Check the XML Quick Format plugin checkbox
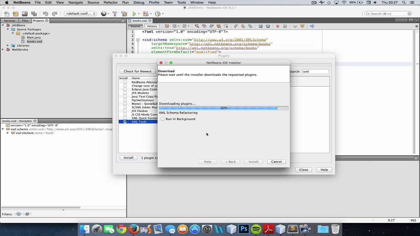 point(125,118)
